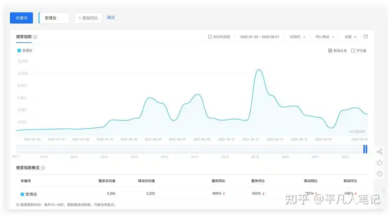Click the 3,355 daily average value
Screen dimensions: 390x215
click(x=111, y=193)
